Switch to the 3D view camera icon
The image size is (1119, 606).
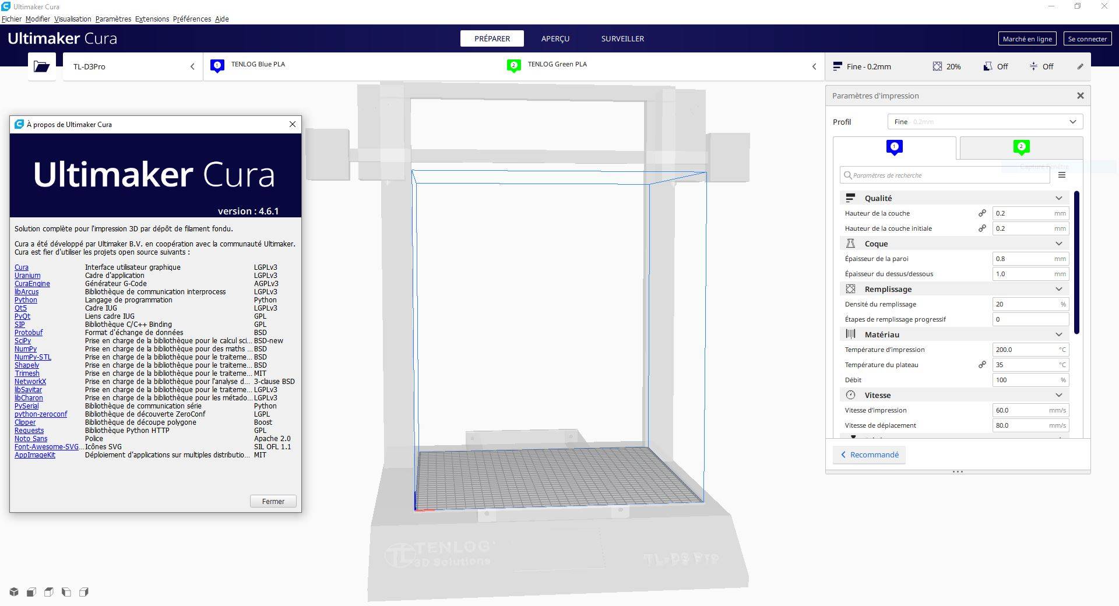14,592
